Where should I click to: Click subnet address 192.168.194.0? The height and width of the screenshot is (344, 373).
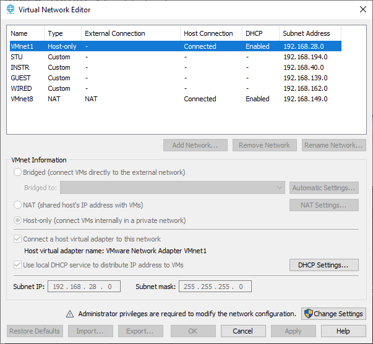(306, 57)
